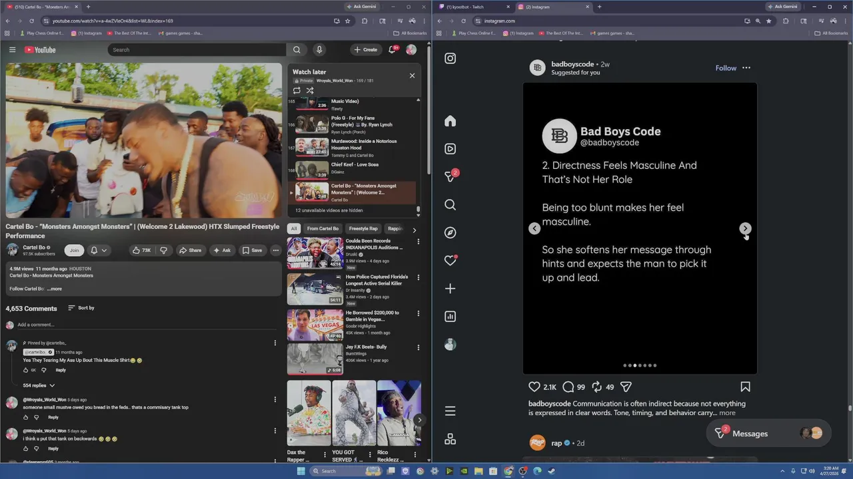This screenshot has height=479, width=853.
Task: Expand Instagram caption with more link
Action: pyautogui.click(x=727, y=413)
